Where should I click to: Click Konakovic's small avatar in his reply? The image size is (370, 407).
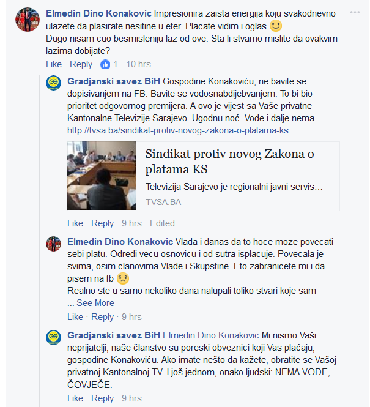pyautogui.click(x=53, y=244)
